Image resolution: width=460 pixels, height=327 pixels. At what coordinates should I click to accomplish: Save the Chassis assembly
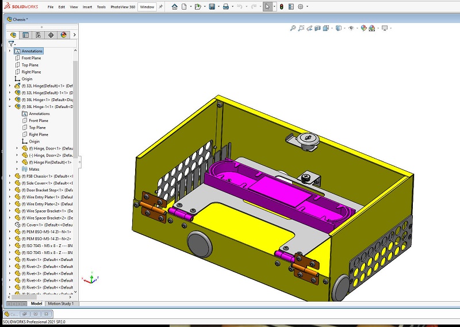pos(212,7)
